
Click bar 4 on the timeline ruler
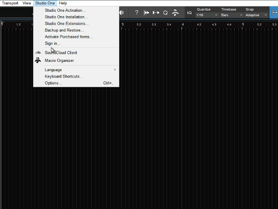(x=183, y=24)
